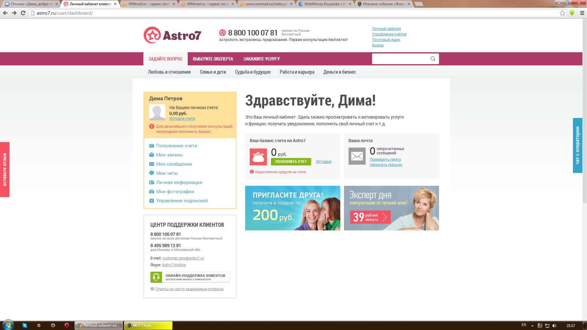
Task: Click Проверить почту link
Action: point(385,159)
